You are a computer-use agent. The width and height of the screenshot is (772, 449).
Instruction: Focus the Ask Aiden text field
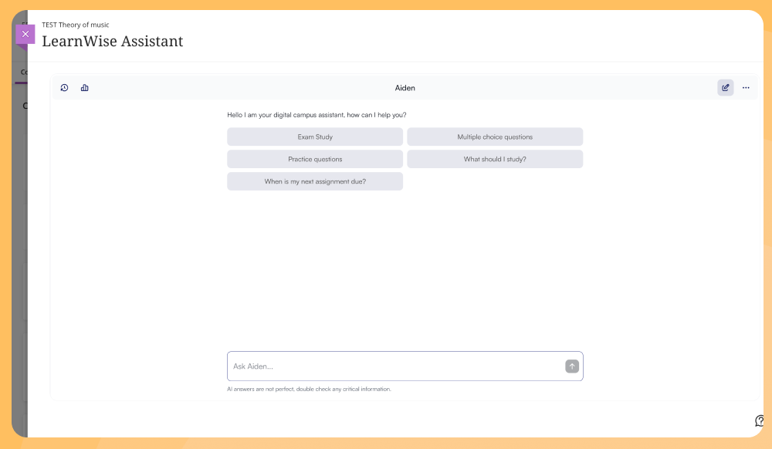point(394,366)
